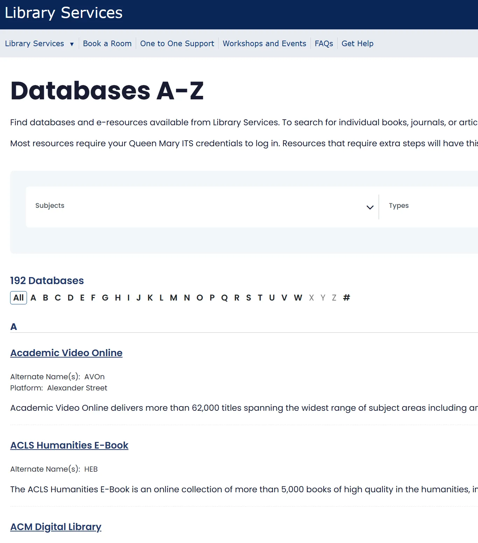Filter databases by letter C
Image resolution: width=478 pixels, height=543 pixels.
(58, 298)
